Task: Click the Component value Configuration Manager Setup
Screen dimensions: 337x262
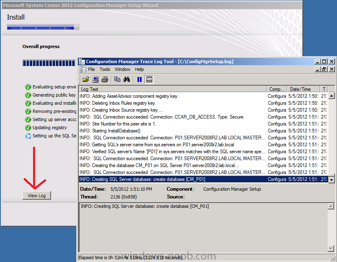Action: pyautogui.click(x=232, y=189)
